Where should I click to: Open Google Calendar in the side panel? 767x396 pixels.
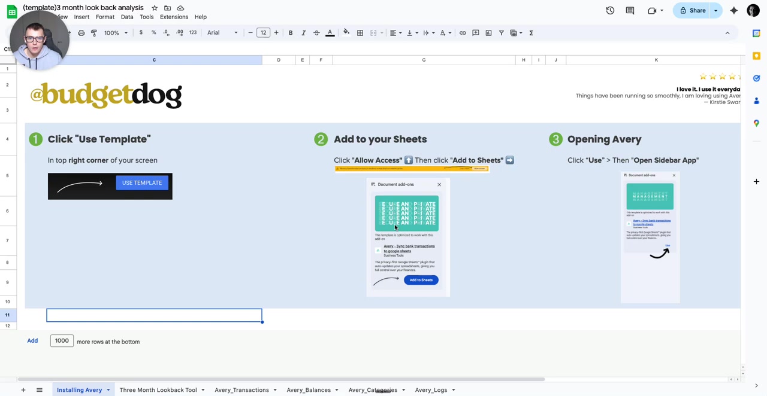(x=756, y=33)
